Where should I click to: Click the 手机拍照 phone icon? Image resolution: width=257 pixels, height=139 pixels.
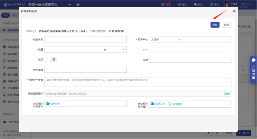(x=170, y=104)
